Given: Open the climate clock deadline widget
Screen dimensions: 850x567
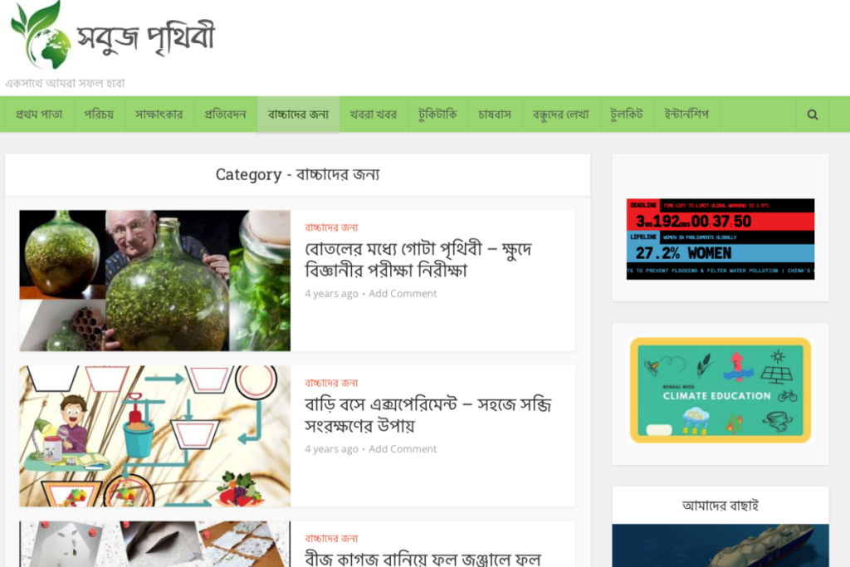Looking at the screenshot, I should click(721, 239).
